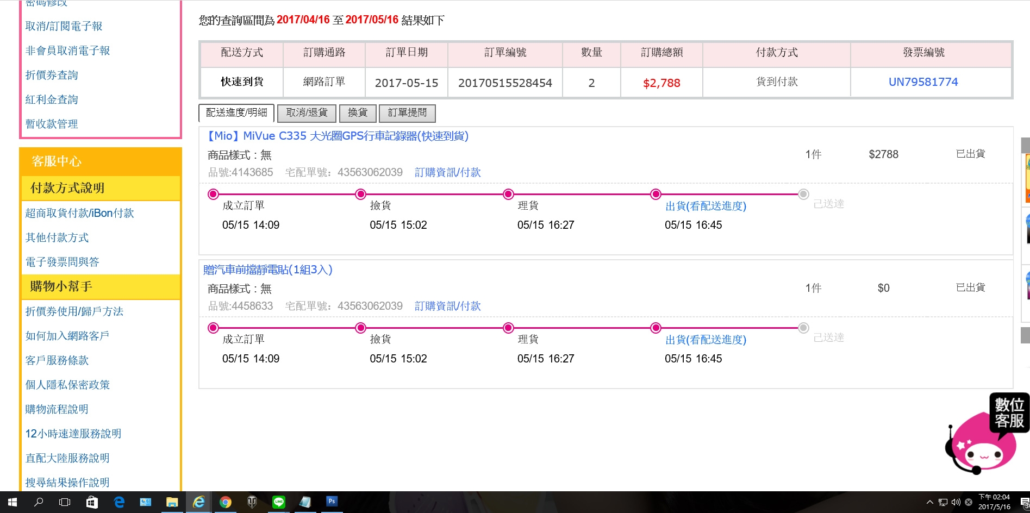Open Mio MiVue C335 product link
1030x513 pixels.
(x=337, y=136)
